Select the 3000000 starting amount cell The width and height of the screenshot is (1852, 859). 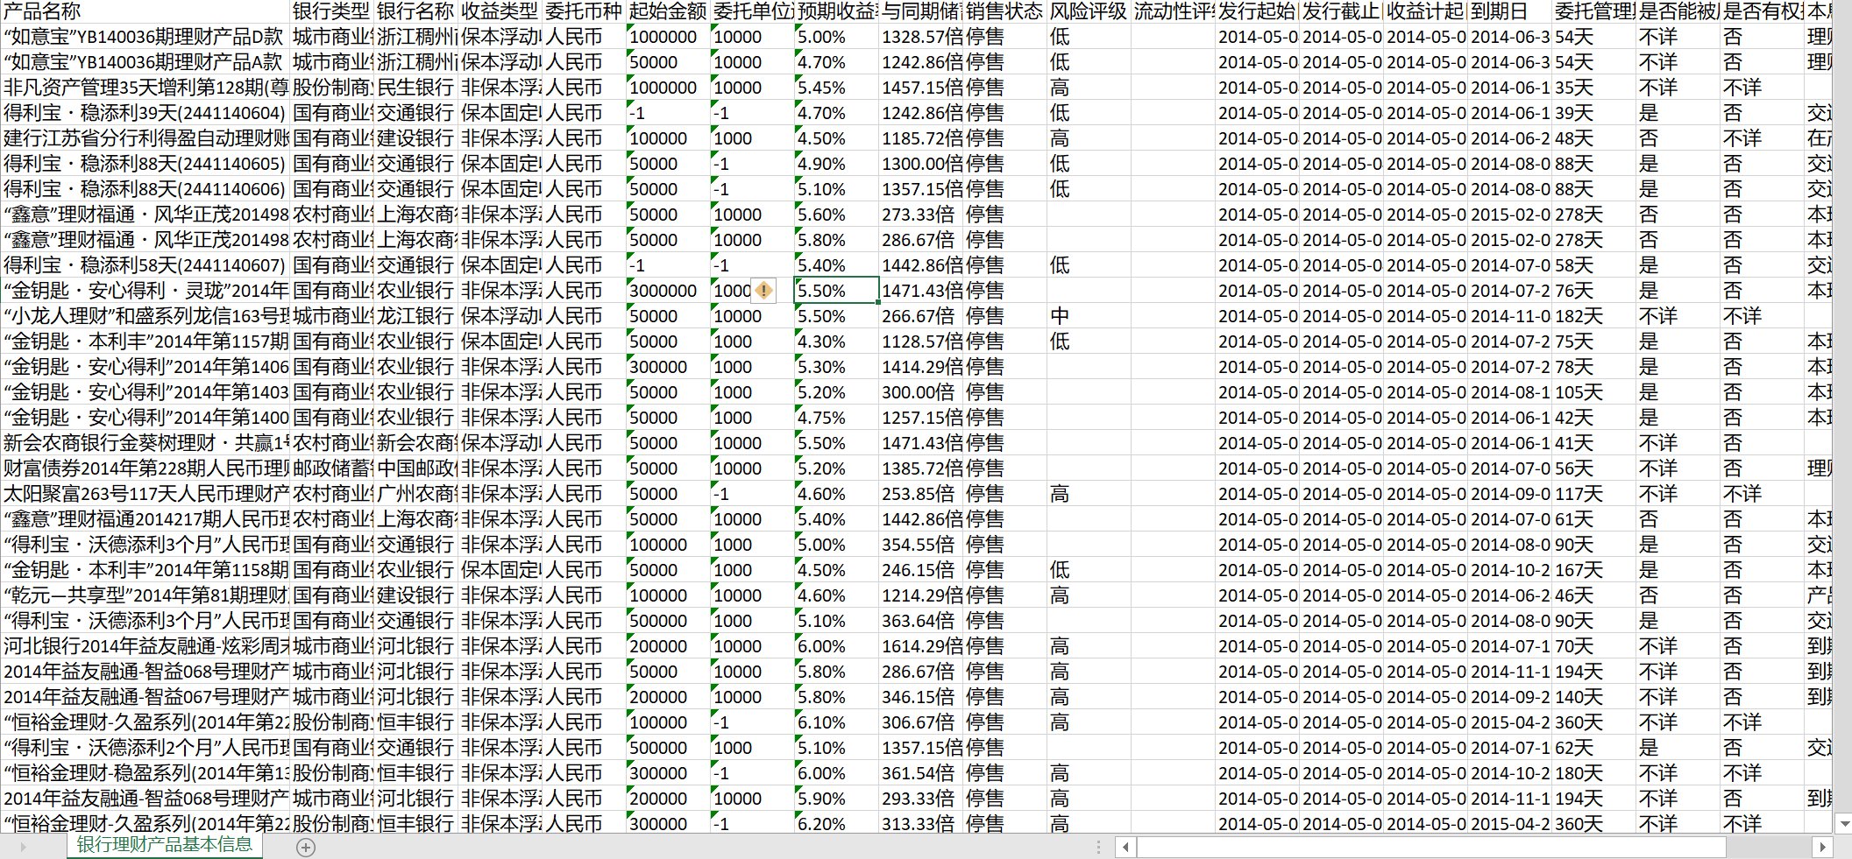[x=669, y=291]
